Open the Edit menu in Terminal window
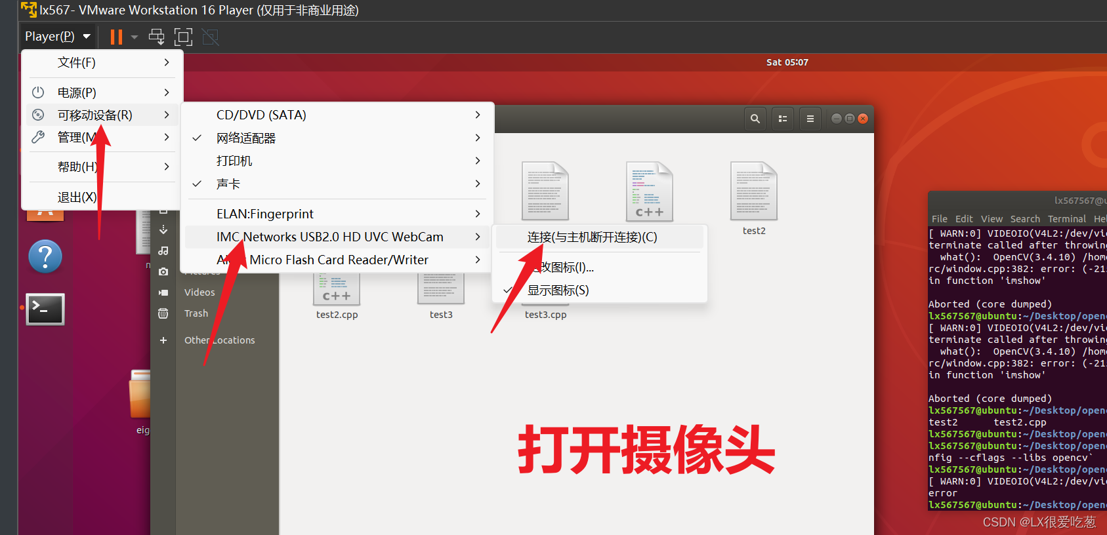Viewport: 1107px width, 535px height. [964, 219]
